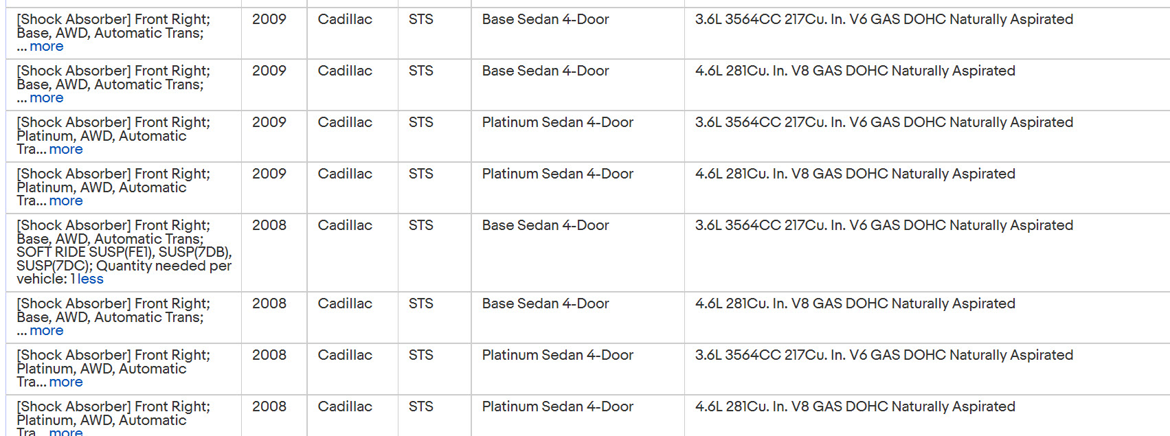Click 'more' link in 2009 Platinum 4.6L V8 row
The width and height of the screenshot is (1170, 436).
[66, 201]
